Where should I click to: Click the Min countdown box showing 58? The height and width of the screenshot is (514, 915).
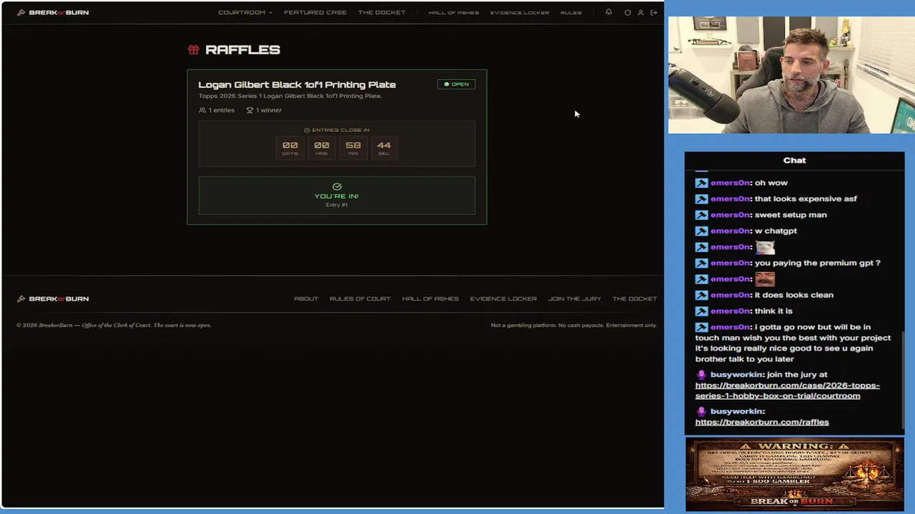pos(353,147)
